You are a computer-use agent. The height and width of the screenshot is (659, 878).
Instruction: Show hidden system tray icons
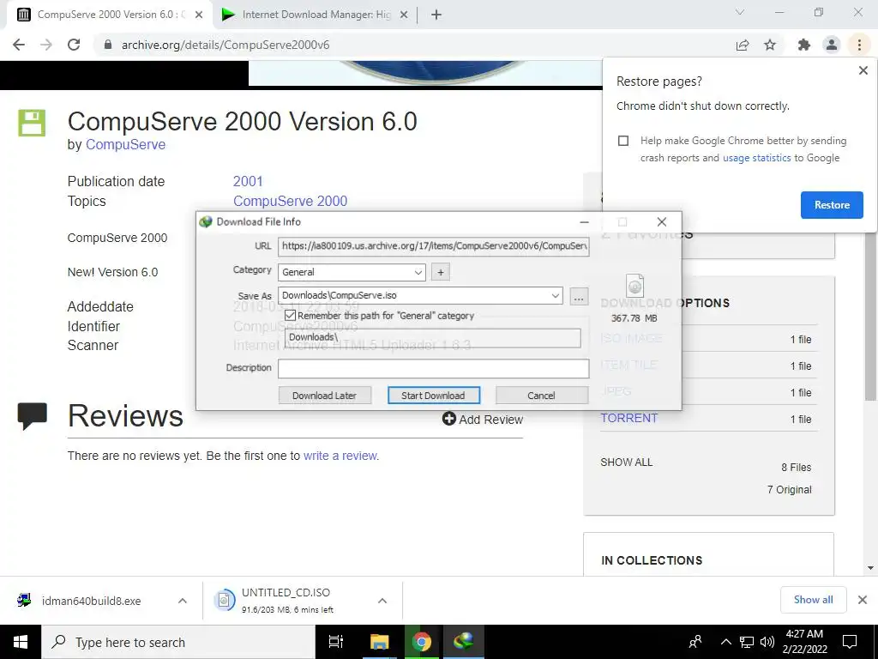click(725, 642)
